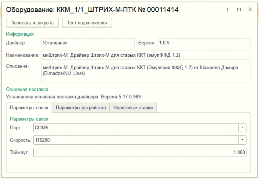Click the Драйвер field showing Установлен

pyautogui.click(x=88, y=43)
